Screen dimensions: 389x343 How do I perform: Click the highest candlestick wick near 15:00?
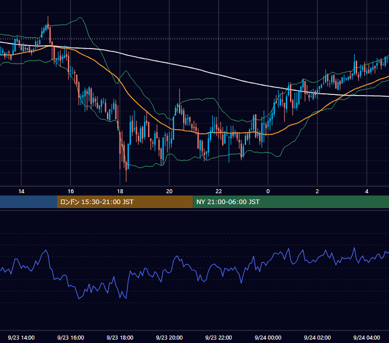point(48,21)
